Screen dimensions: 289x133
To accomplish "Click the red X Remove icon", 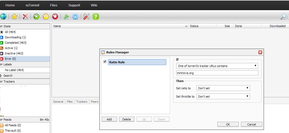I will [25, 17].
